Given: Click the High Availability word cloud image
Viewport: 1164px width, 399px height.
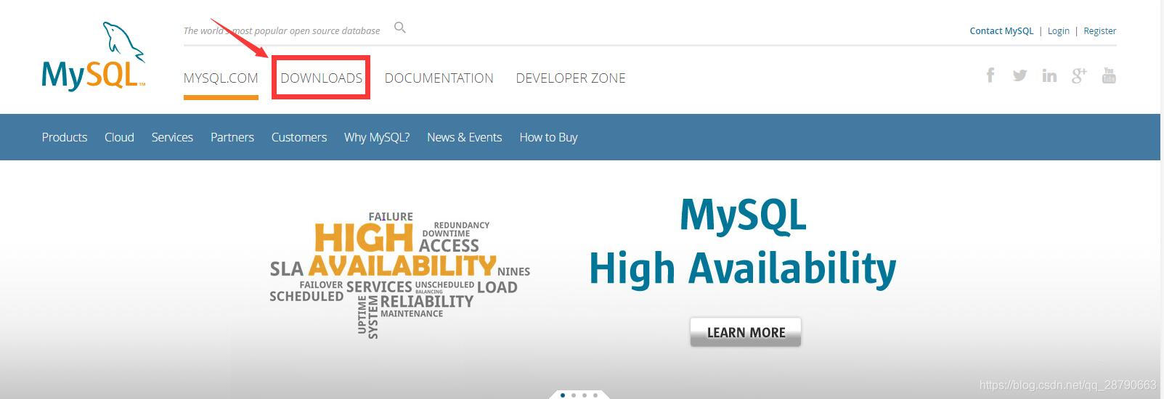Looking at the screenshot, I should pos(399,274).
